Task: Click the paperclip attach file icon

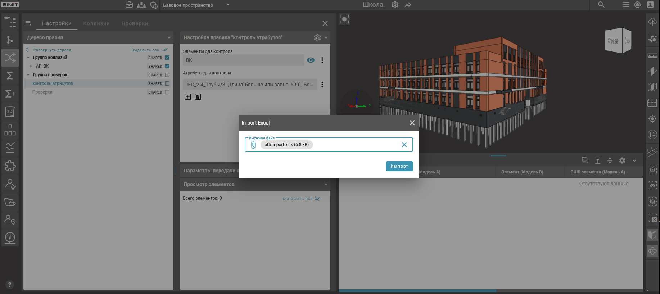Action: 253,145
